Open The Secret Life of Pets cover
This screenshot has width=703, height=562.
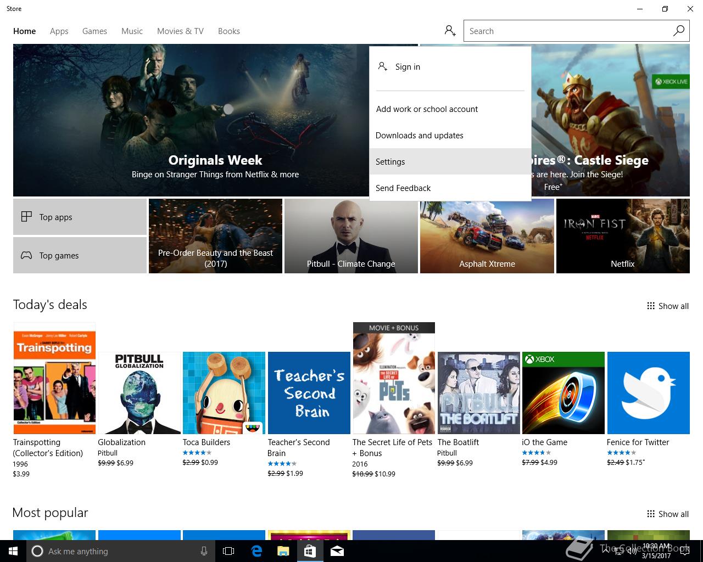coord(394,378)
